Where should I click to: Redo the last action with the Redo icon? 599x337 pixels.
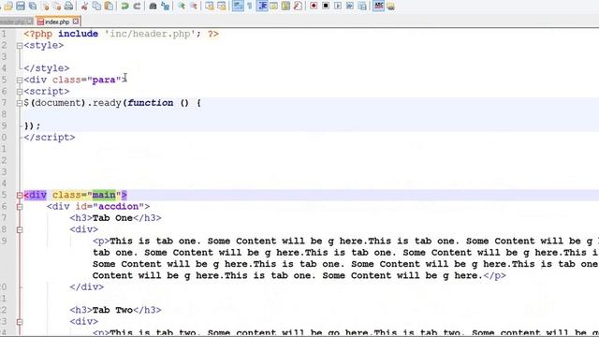coord(138,7)
